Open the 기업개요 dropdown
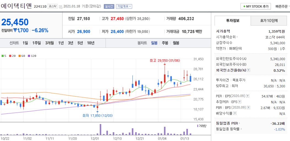 pos(124,7)
